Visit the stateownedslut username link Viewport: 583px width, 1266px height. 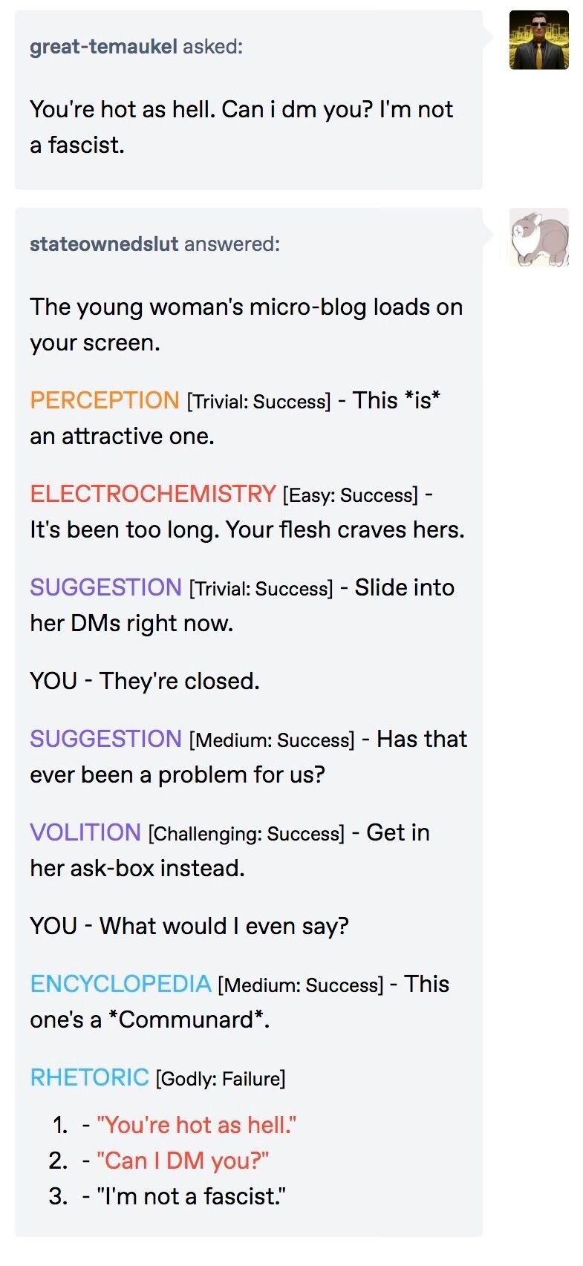pos(104,244)
